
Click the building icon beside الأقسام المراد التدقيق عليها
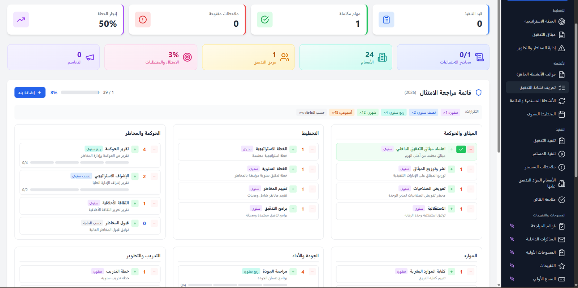point(562,184)
